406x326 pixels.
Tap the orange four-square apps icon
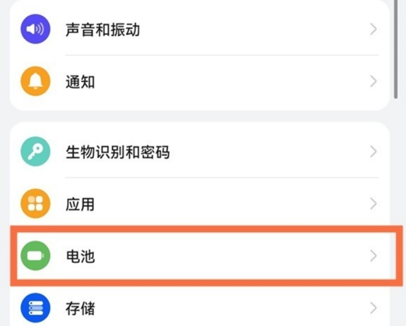click(x=36, y=204)
